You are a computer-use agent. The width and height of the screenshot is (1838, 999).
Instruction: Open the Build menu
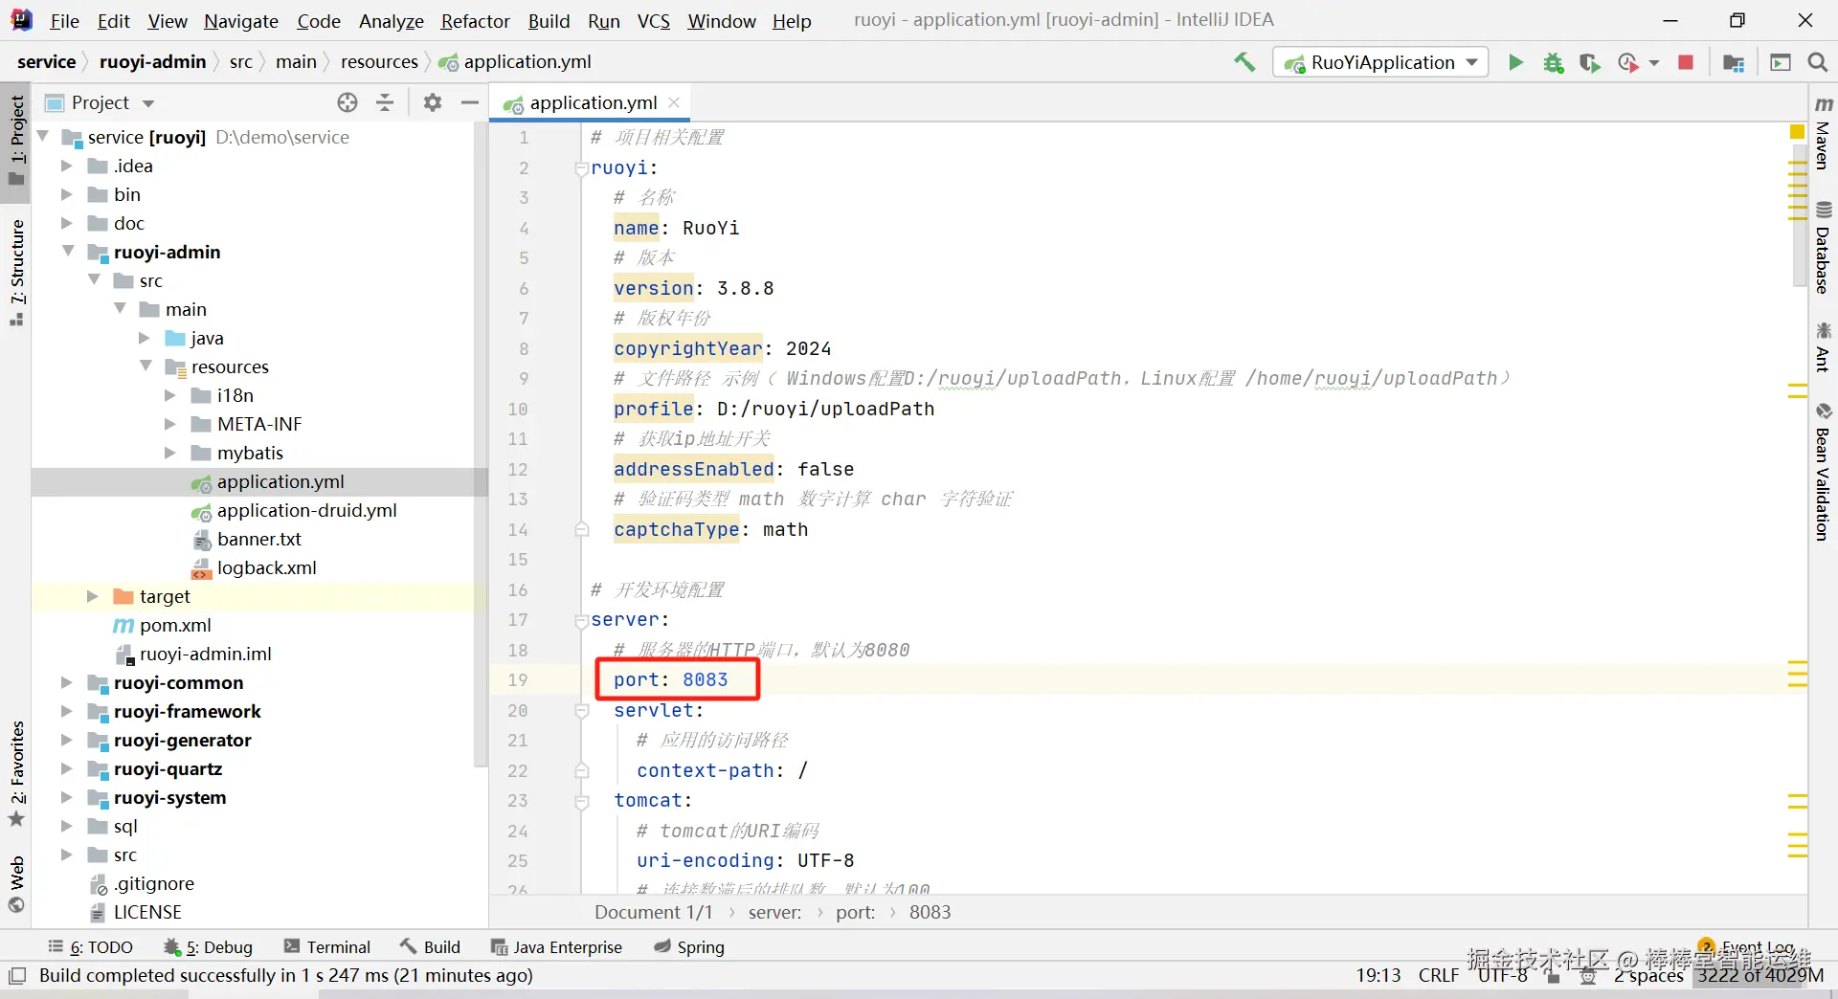coord(549,21)
